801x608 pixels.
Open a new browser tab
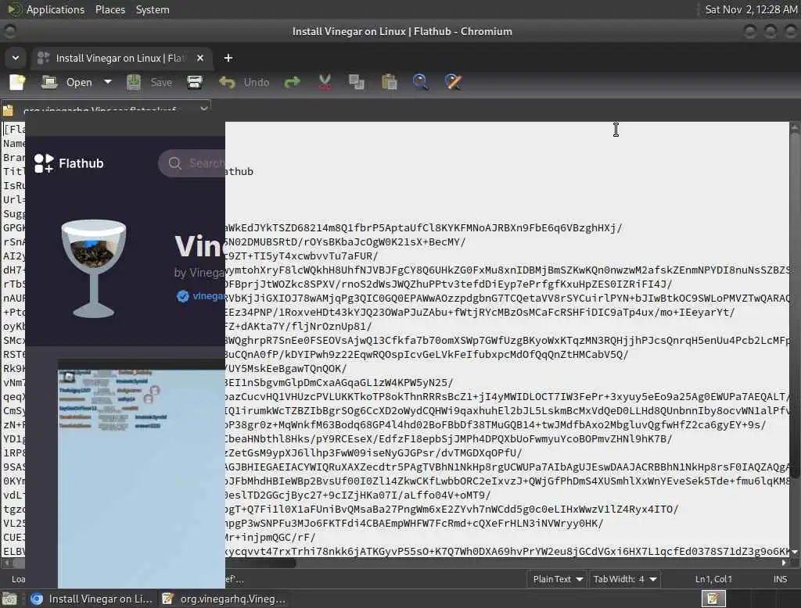click(228, 58)
